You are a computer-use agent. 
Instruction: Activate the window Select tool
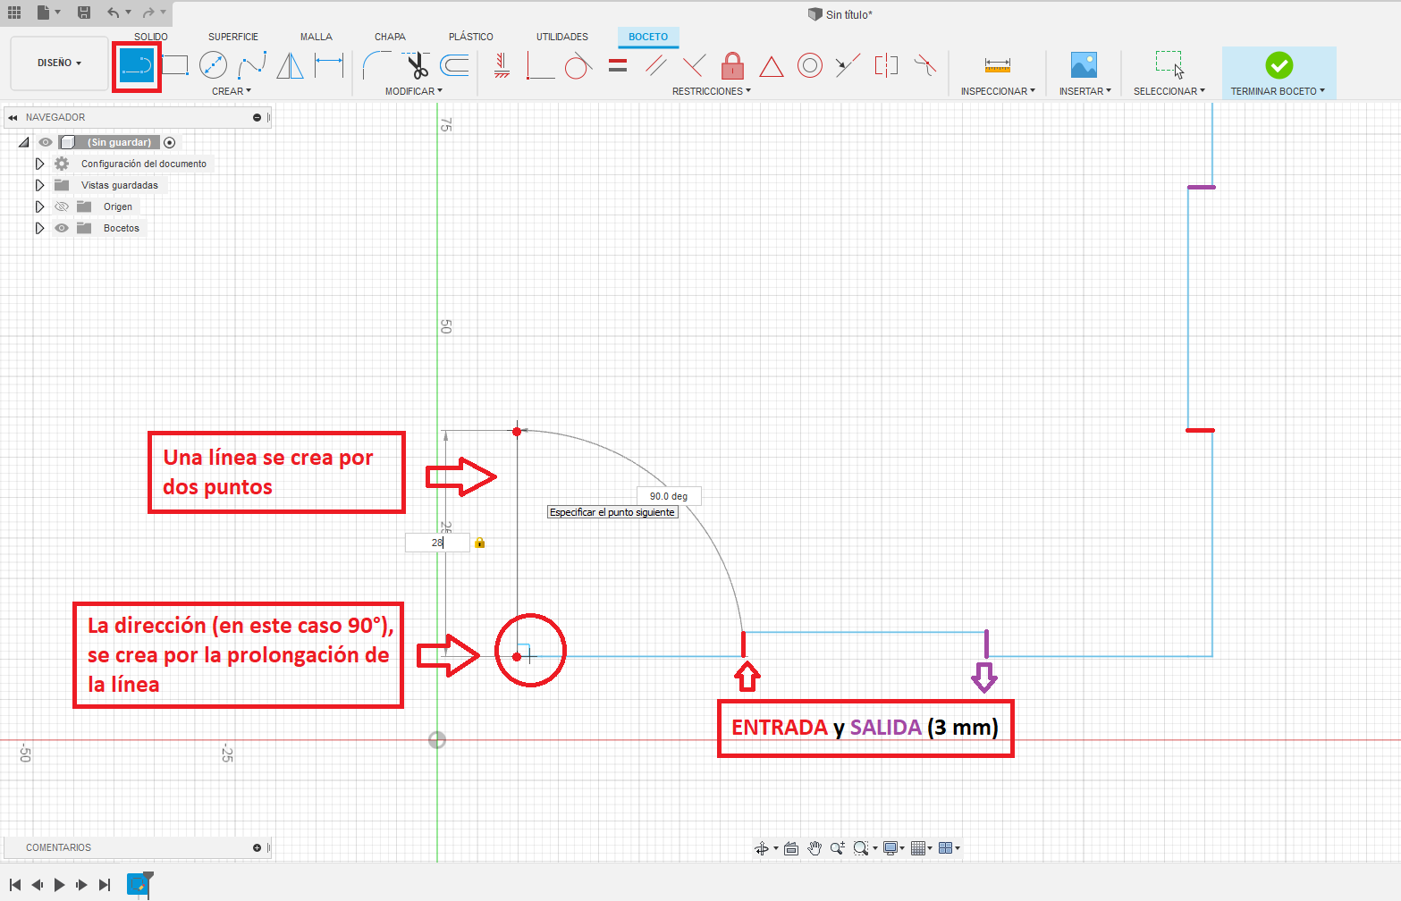[1169, 64]
